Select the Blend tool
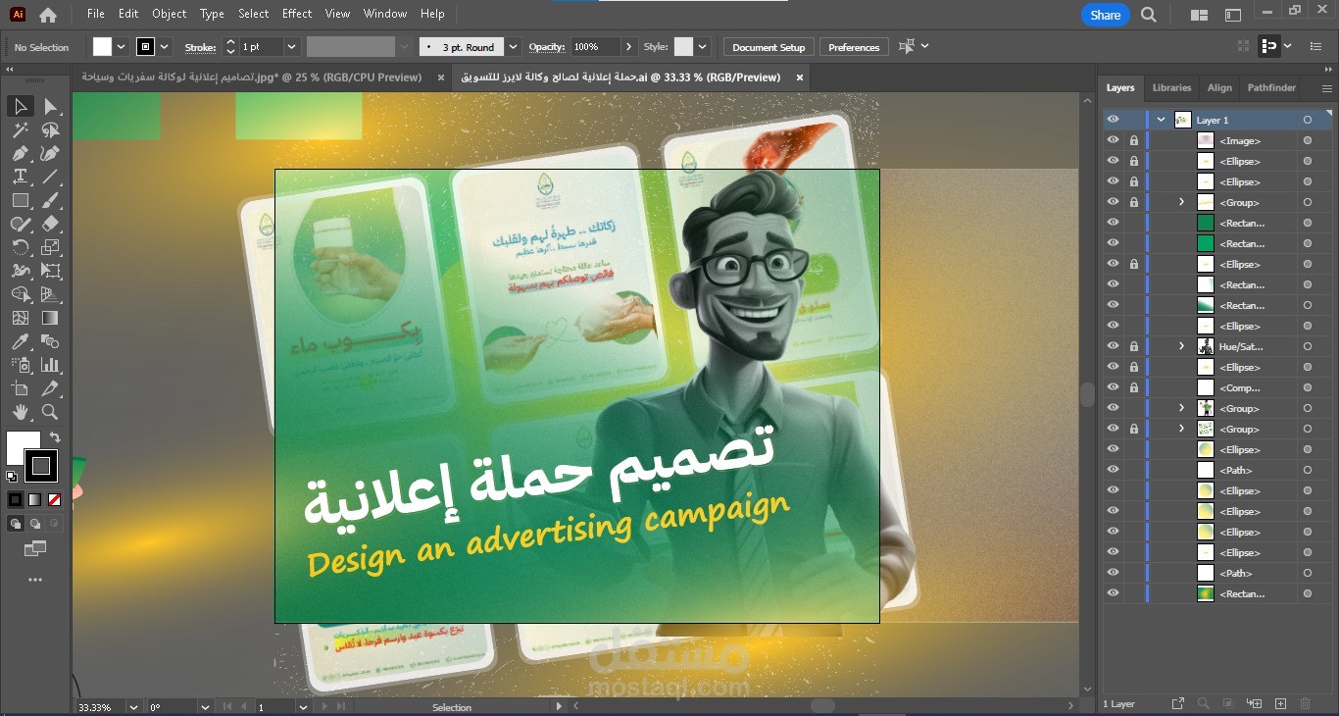This screenshot has width=1339, height=716. pos(51,341)
